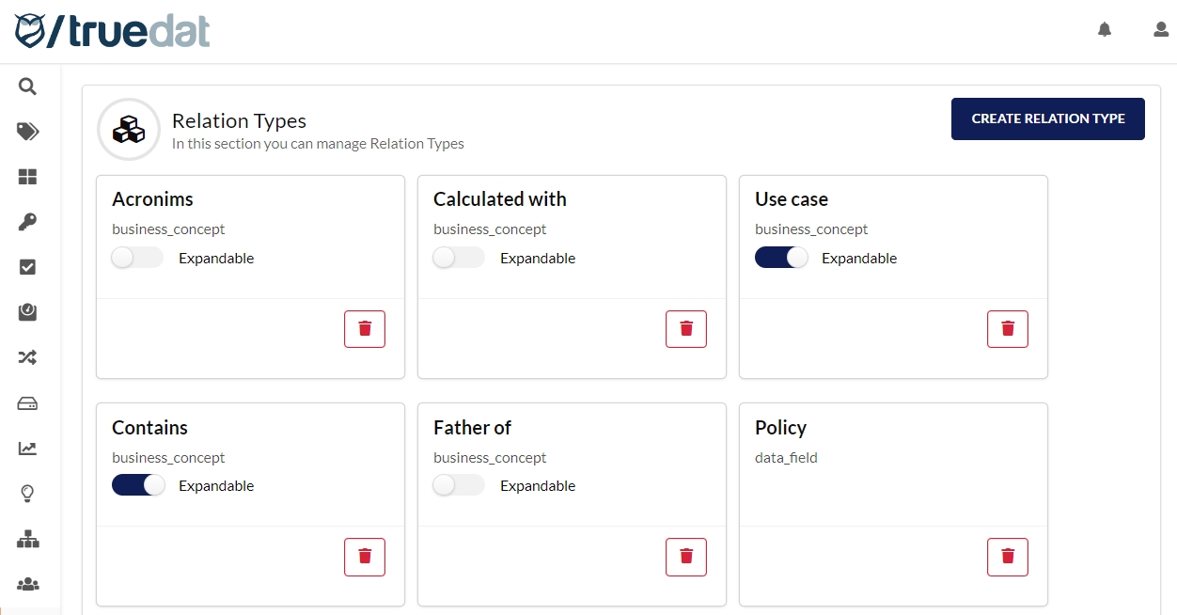The image size is (1177, 615).
Task: Enable Expandable toggle on Acronims card
Action: [136, 258]
